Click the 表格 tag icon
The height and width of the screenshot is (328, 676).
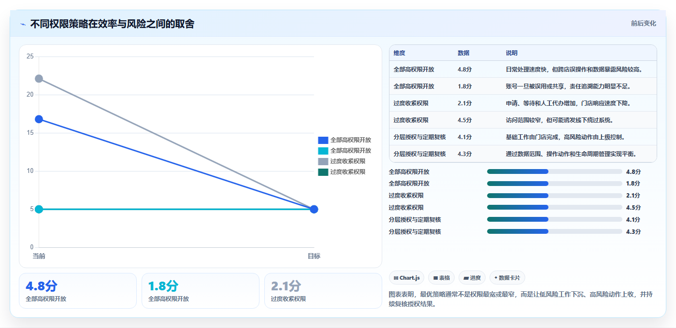(435, 278)
